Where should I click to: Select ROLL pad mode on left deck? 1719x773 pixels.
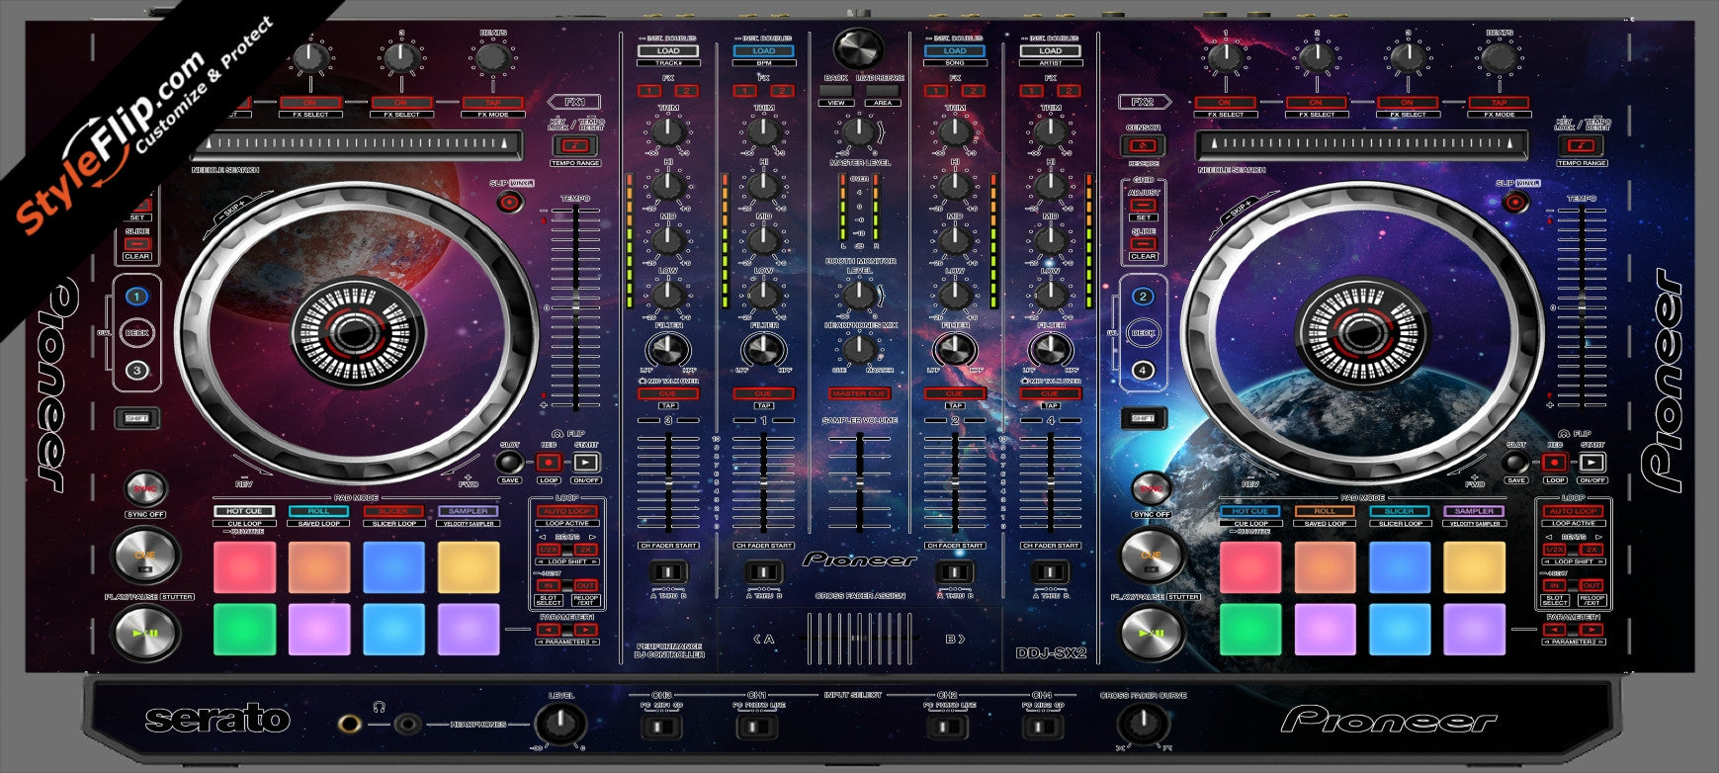[319, 511]
